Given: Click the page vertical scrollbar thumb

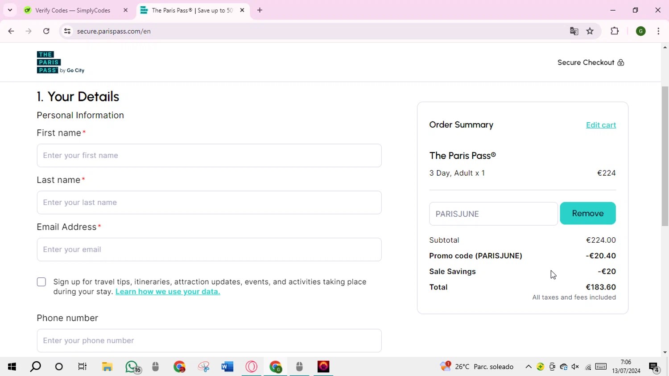Looking at the screenshot, I should (665, 156).
